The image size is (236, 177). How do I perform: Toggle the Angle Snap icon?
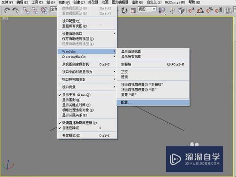pyautogui.click(x=200, y=10)
